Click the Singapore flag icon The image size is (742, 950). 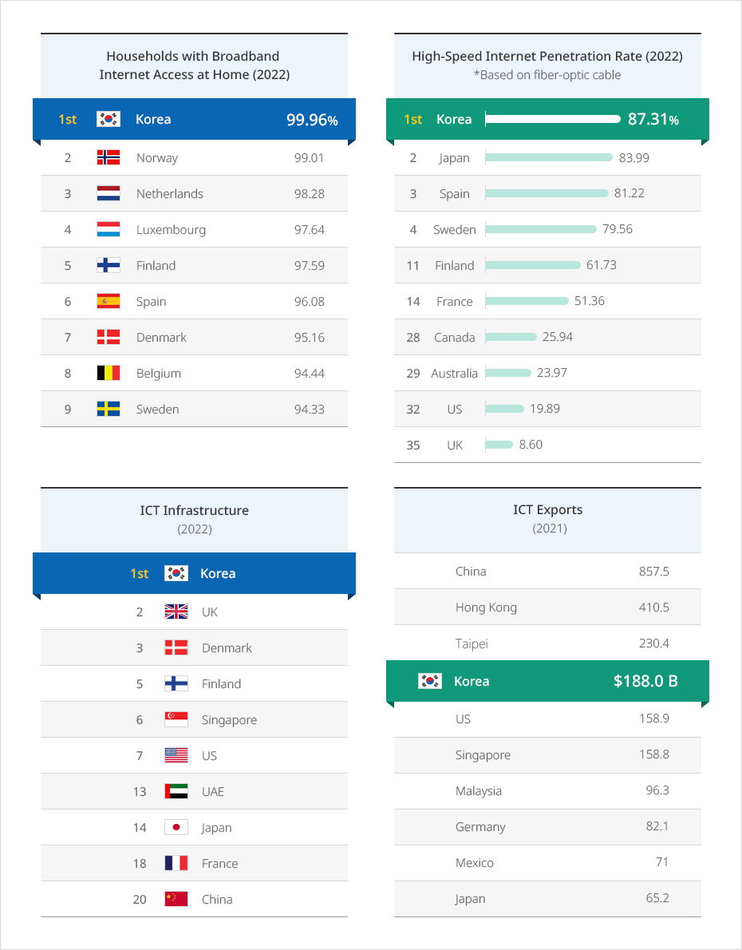tap(176, 720)
